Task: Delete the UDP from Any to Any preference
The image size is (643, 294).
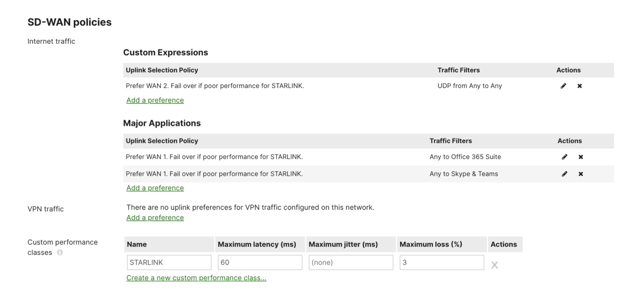Action: (580, 86)
